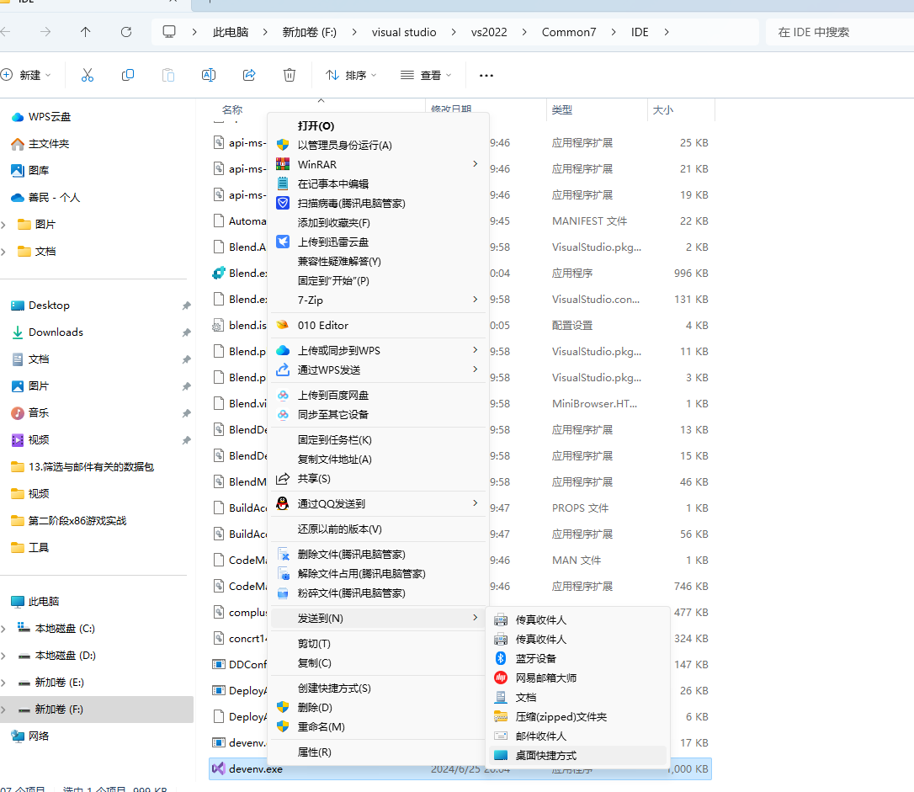Click pin icon next to 音乐

(187, 413)
